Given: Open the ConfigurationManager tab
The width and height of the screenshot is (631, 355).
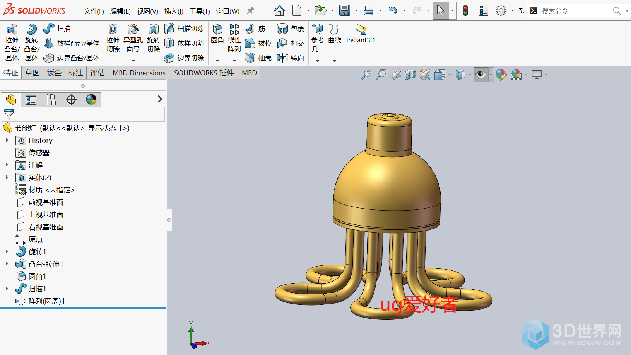Looking at the screenshot, I should [x=51, y=100].
